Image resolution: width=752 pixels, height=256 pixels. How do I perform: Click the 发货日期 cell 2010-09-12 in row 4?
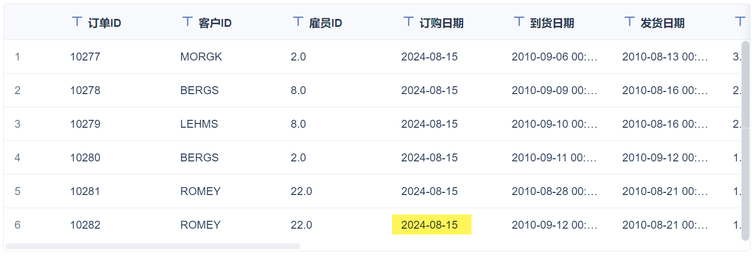(x=665, y=158)
